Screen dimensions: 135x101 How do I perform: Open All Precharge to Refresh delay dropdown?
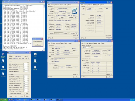28,91
